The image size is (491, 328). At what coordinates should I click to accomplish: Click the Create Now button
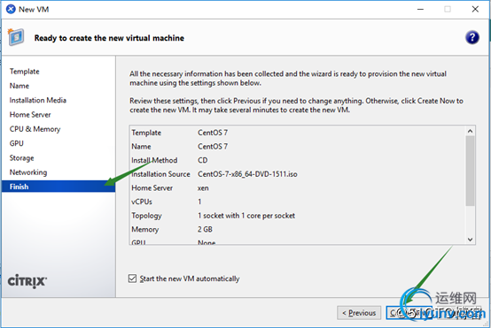(409, 313)
